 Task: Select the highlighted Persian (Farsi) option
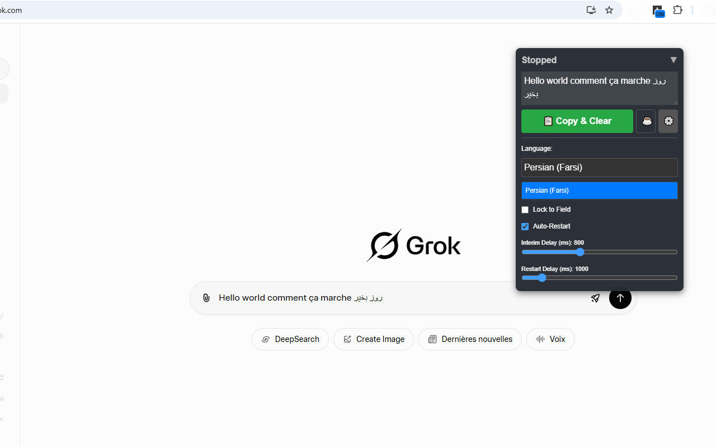600,191
